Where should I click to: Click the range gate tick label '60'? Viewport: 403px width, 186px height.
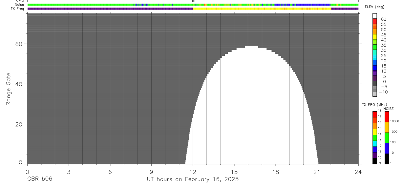pyautogui.click(x=19, y=44)
